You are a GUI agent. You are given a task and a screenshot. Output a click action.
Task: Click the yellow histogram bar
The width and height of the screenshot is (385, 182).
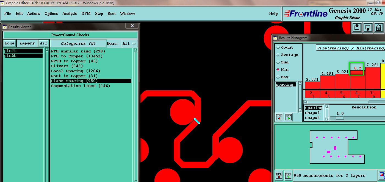coord(383,76)
